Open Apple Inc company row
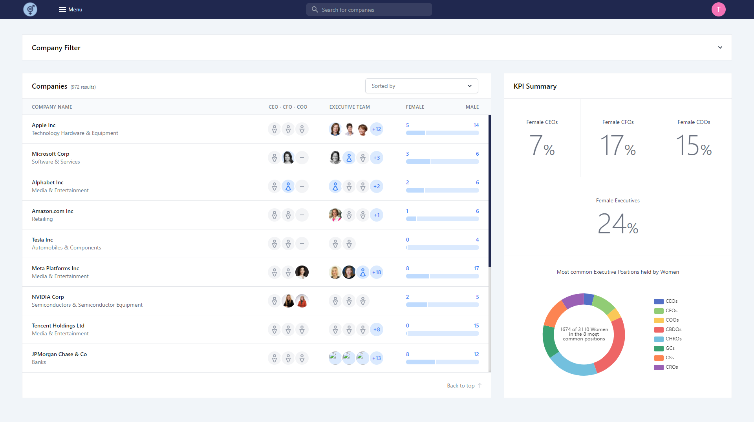This screenshot has width=754, height=422. [255, 129]
